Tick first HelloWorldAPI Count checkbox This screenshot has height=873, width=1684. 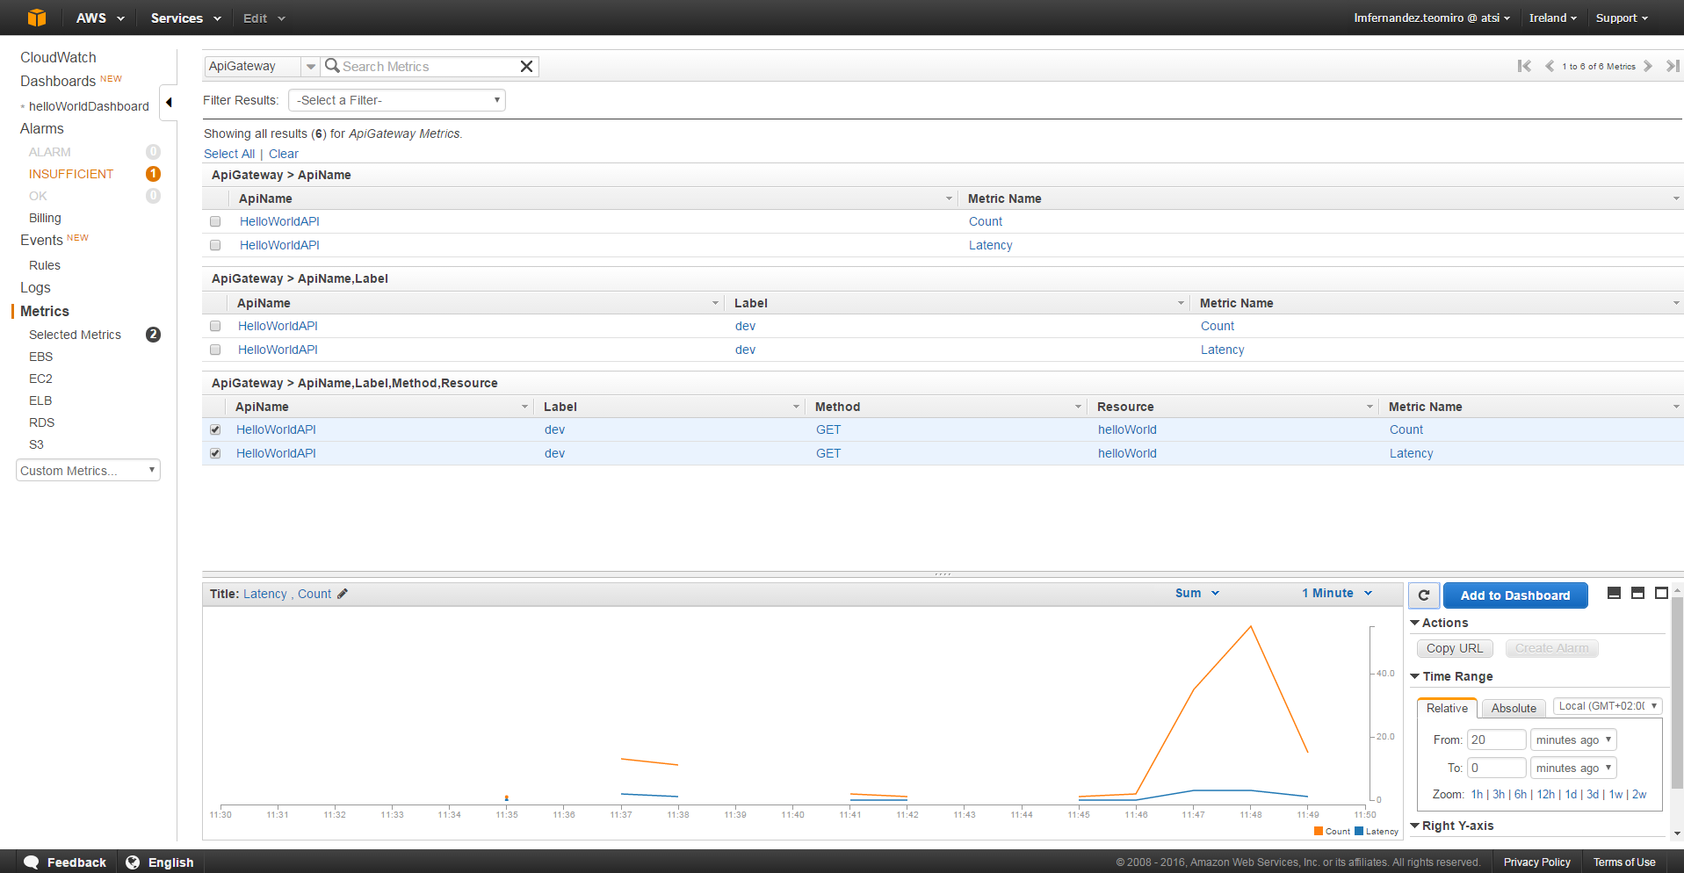(215, 221)
